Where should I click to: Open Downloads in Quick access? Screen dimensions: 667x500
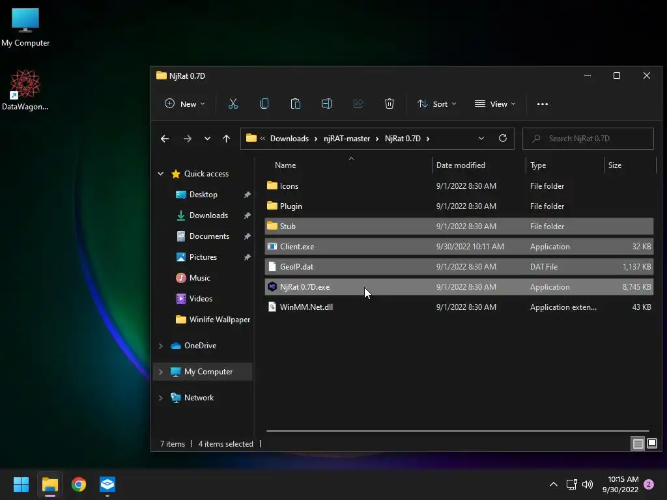click(208, 215)
